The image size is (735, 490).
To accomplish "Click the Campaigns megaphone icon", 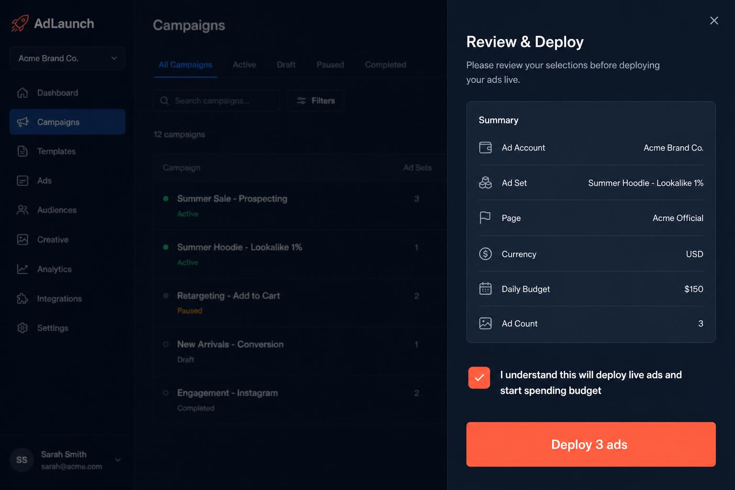I will point(22,122).
